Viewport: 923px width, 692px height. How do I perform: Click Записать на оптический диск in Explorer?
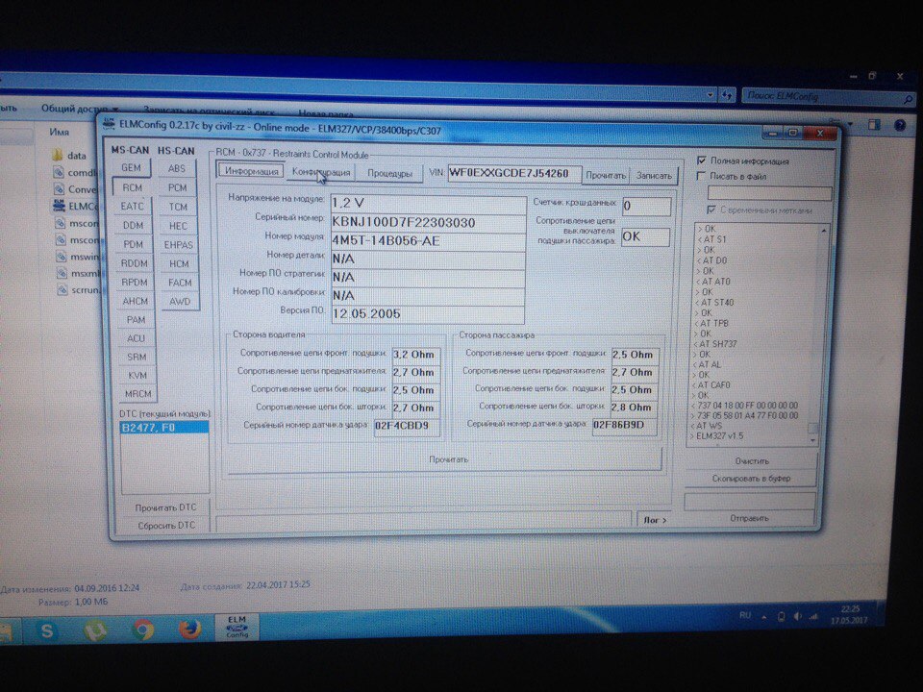[x=209, y=111]
